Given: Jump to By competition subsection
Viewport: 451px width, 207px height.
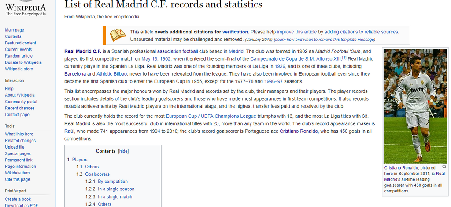Looking at the screenshot, I should click(113, 182).
